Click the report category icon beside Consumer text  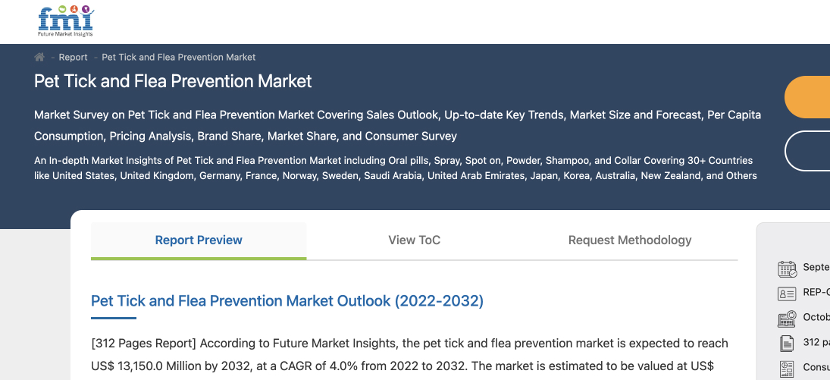pos(787,369)
